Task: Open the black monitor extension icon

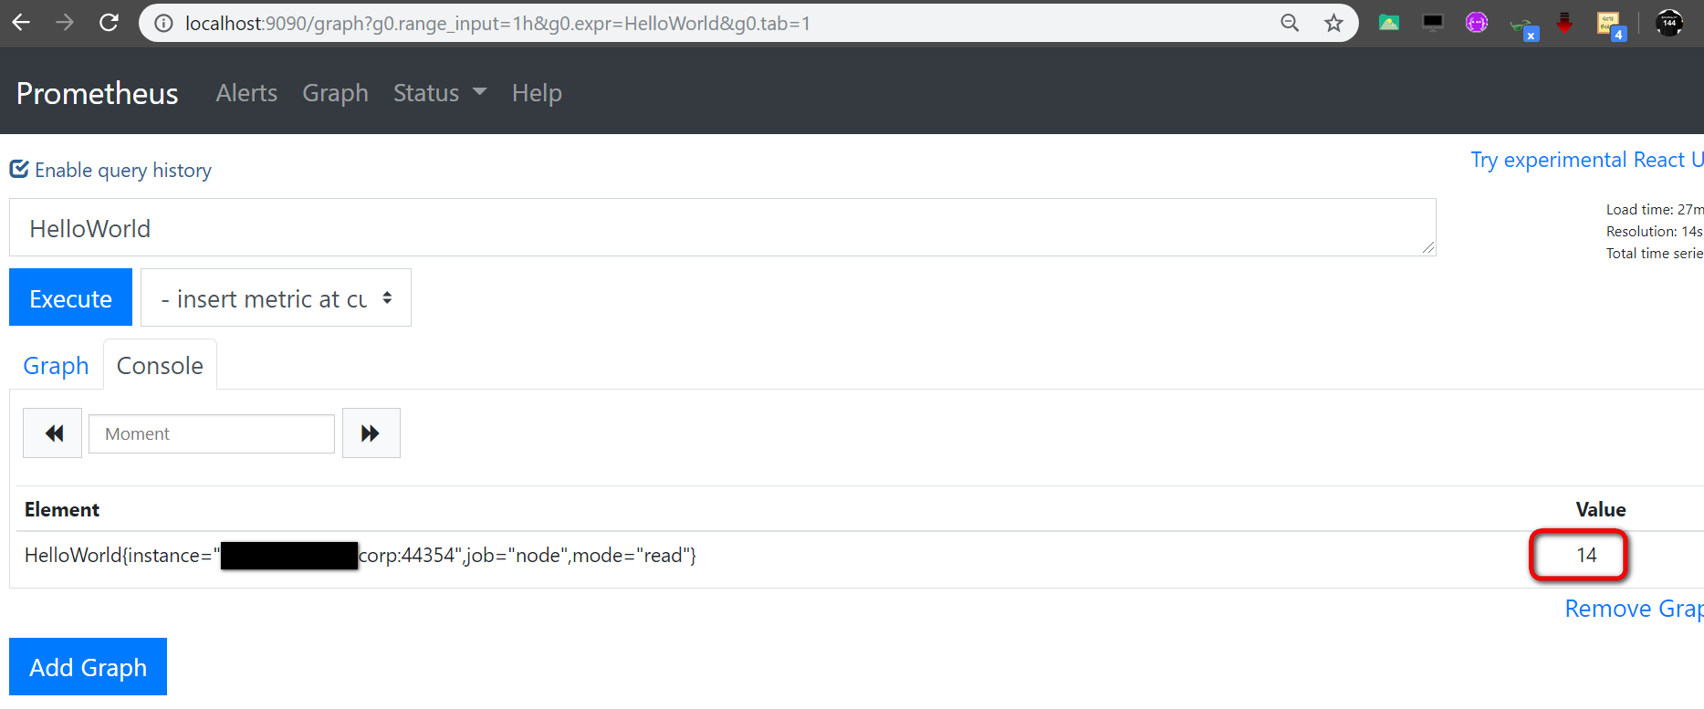Action: [x=1433, y=23]
